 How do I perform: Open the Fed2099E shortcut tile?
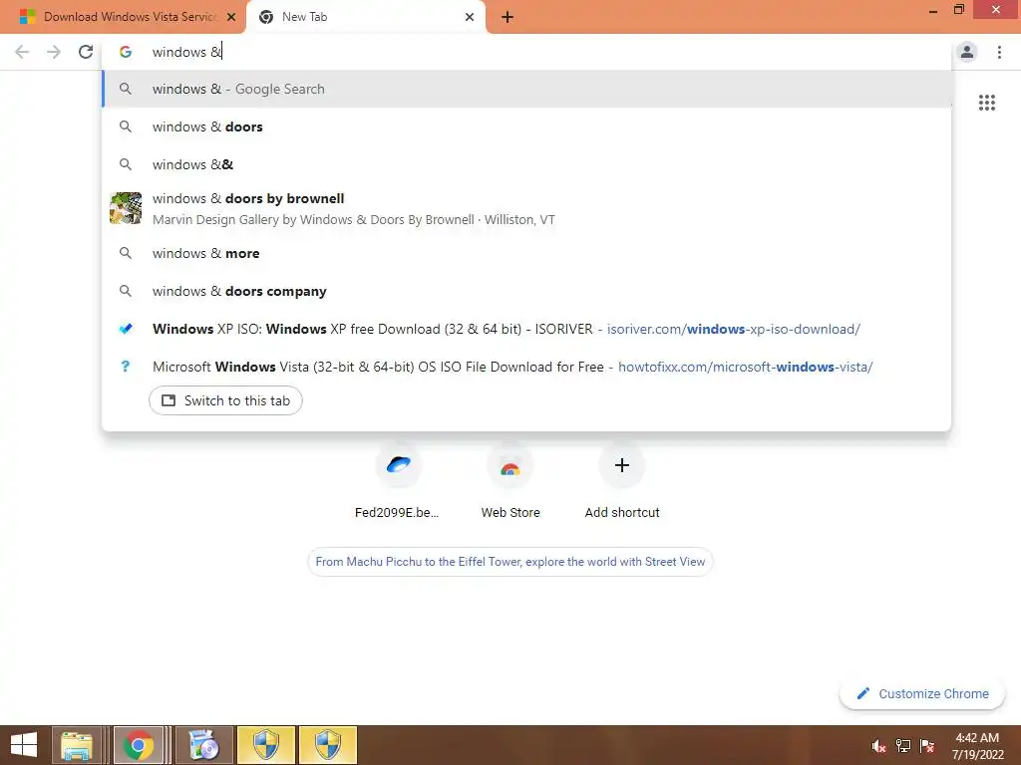pyautogui.click(x=399, y=481)
